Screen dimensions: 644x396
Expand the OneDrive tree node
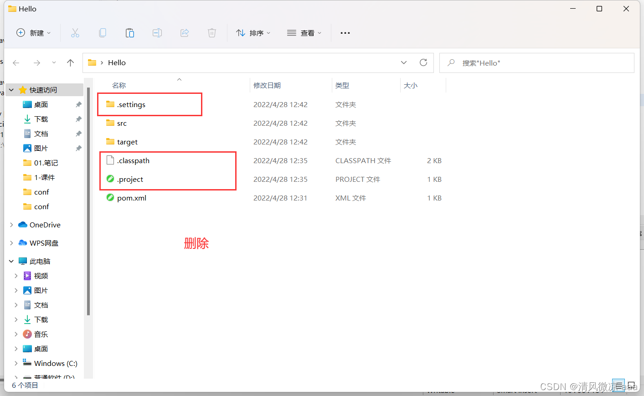pos(11,225)
